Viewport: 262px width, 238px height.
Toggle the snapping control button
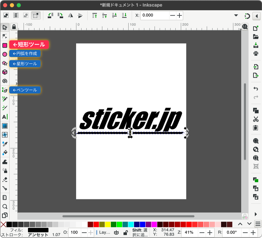(x=247, y=16)
